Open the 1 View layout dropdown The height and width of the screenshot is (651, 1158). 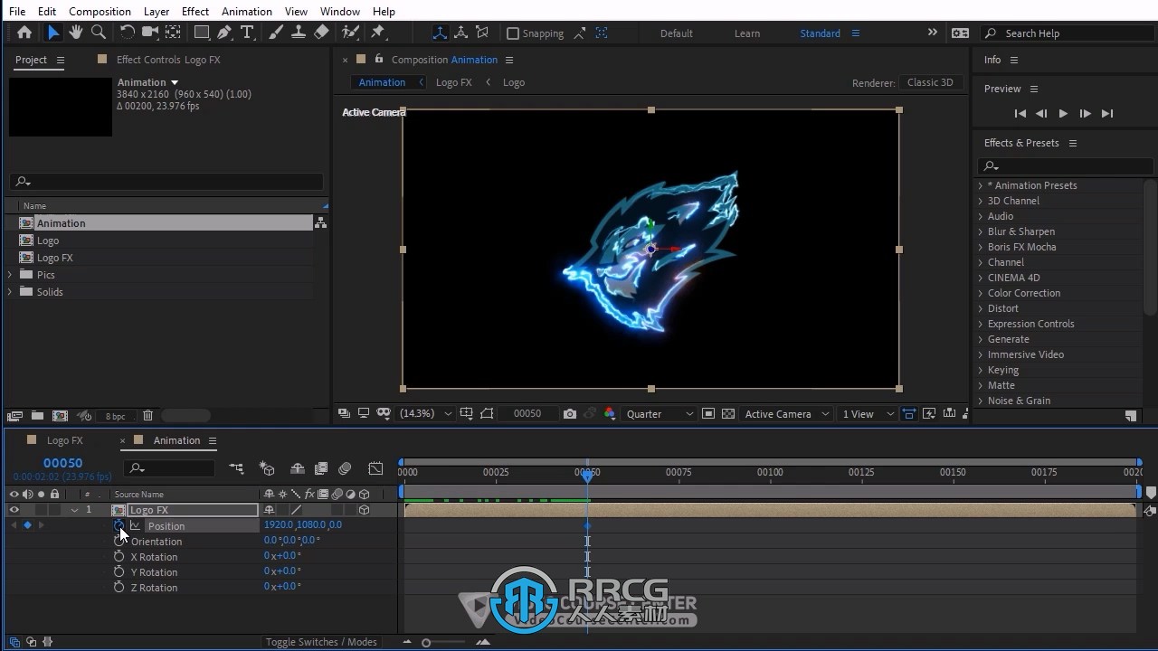pos(868,414)
